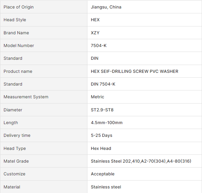This screenshot has height=193, width=202.
Task: Click the "Head Style" attribute label
Action: coord(15,20)
